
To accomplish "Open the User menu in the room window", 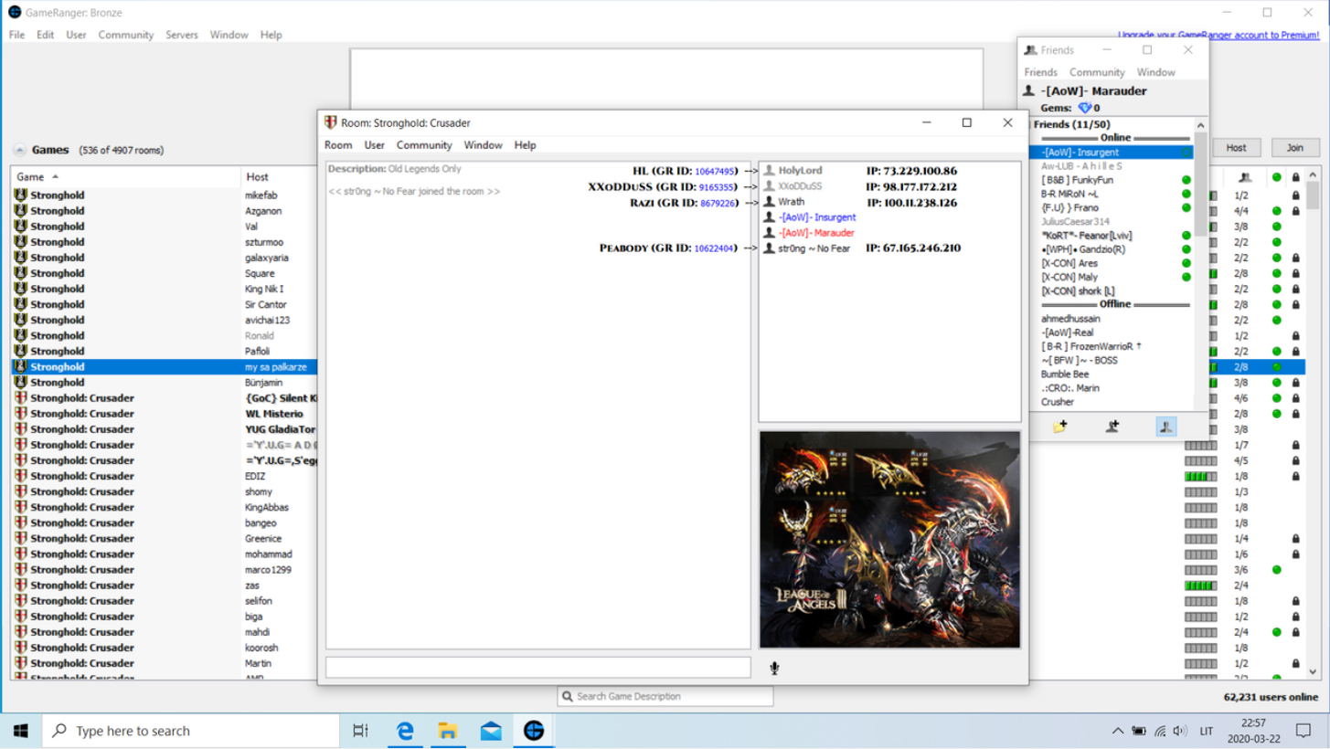I will pyautogui.click(x=375, y=145).
